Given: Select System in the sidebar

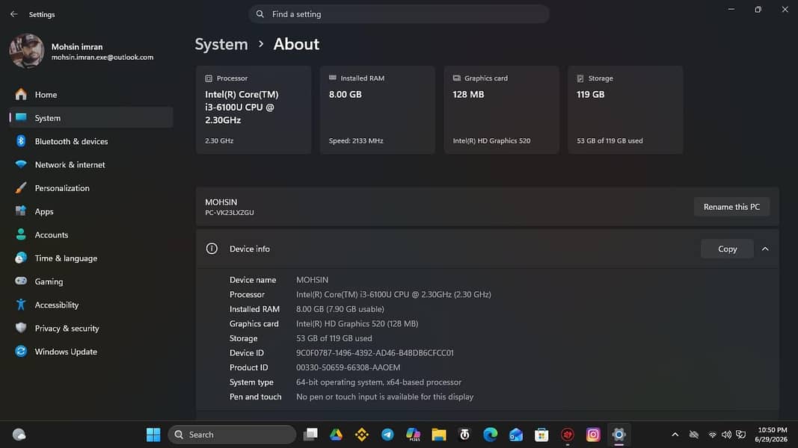Looking at the screenshot, I should click(91, 118).
